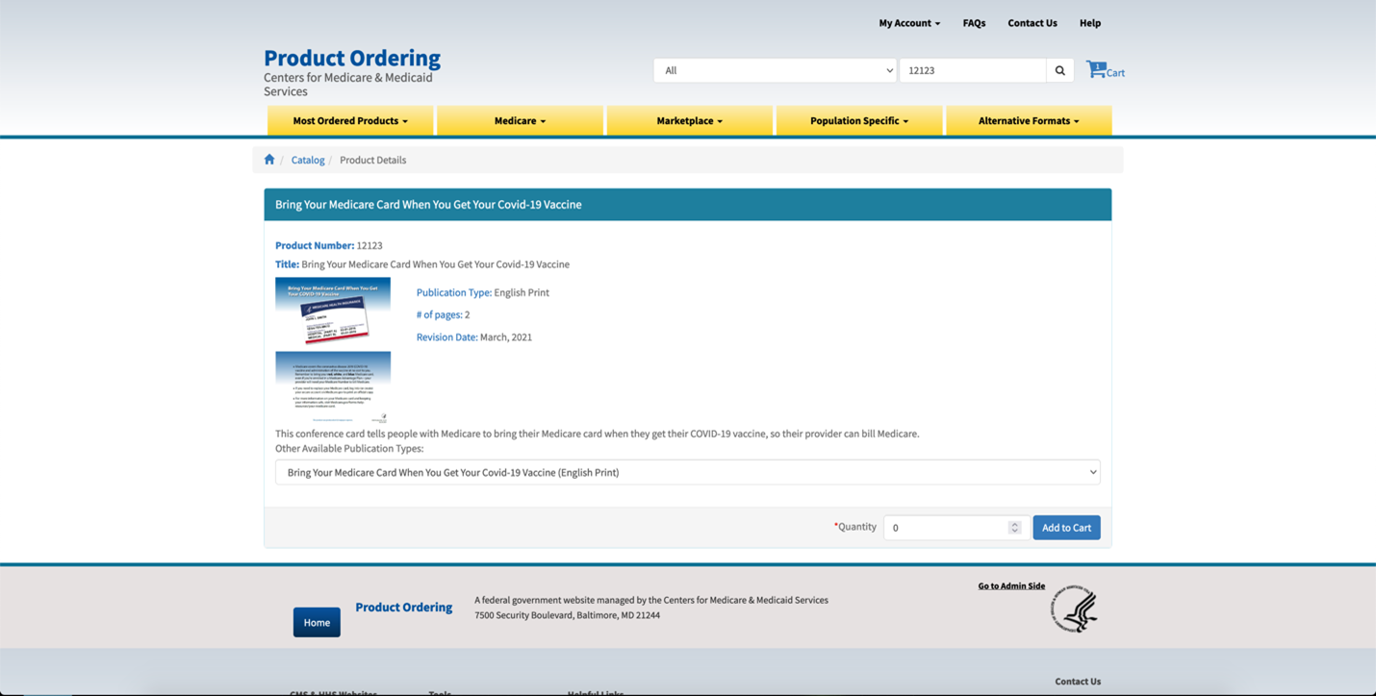Click the search magnifier icon
Image resolution: width=1376 pixels, height=696 pixels.
[1059, 70]
